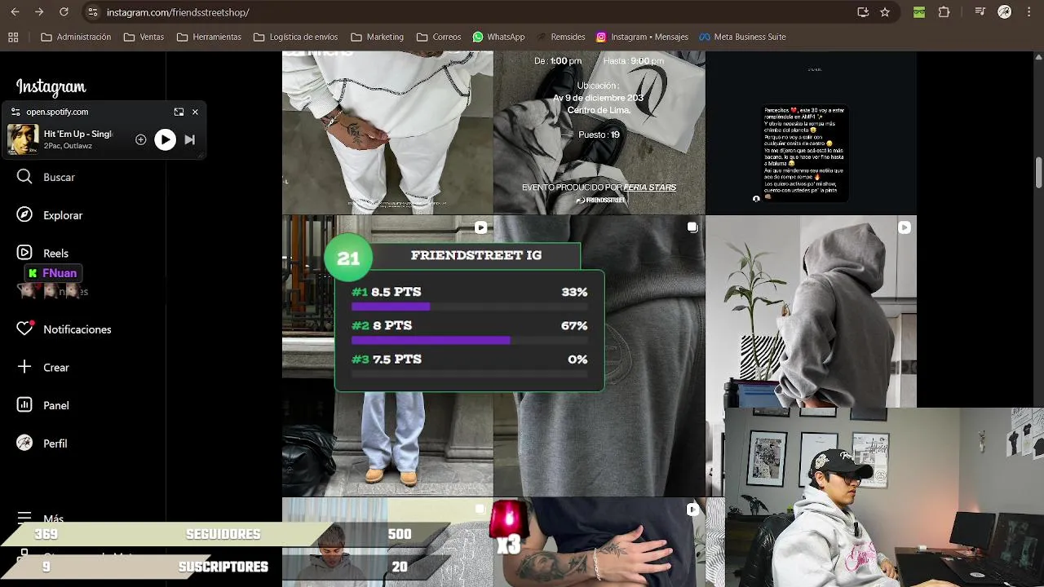Open media controls music-note icon
This screenshot has width=1044, height=587.
pos(980,12)
